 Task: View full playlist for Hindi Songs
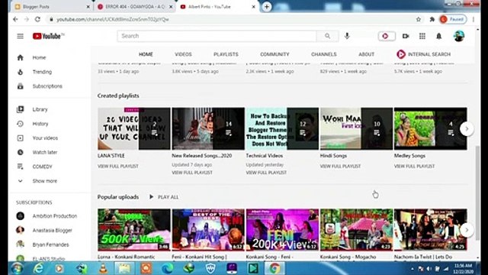340,167
